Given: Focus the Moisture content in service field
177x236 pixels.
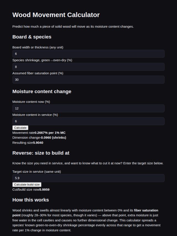Looking at the screenshot, I should pyautogui.click(x=88, y=121).
